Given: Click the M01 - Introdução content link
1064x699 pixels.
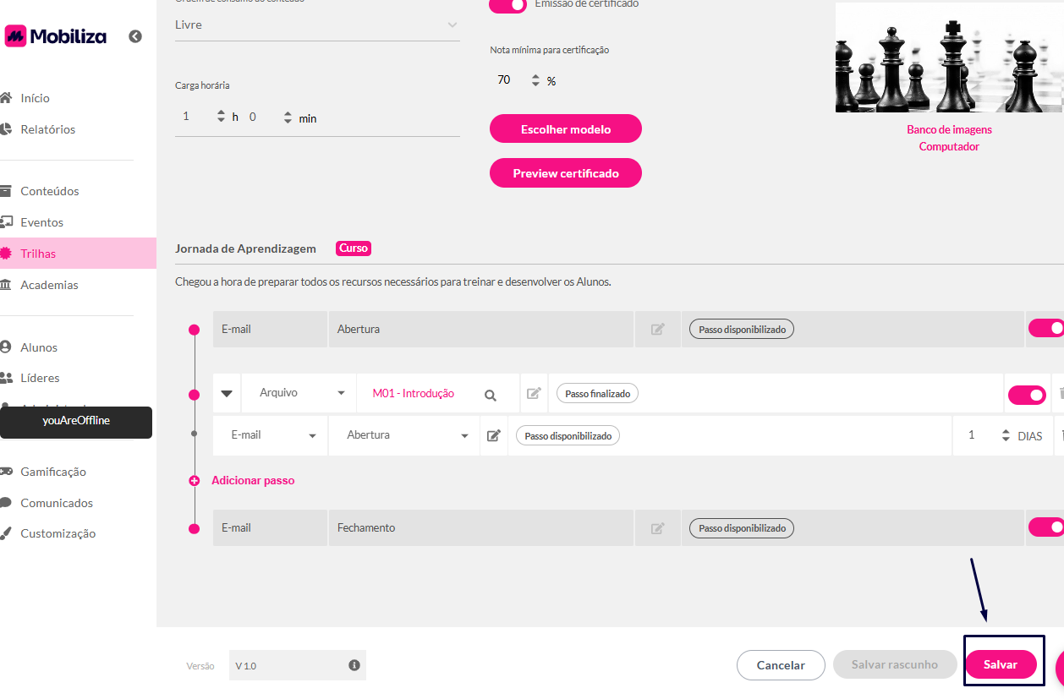Looking at the screenshot, I should tap(414, 393).
